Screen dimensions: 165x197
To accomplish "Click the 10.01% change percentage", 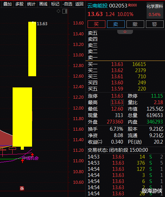I will point(125,14).
